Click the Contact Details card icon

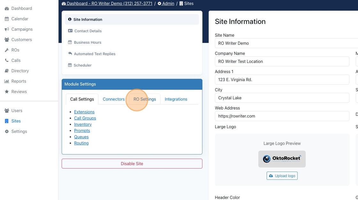coord(70,31)
